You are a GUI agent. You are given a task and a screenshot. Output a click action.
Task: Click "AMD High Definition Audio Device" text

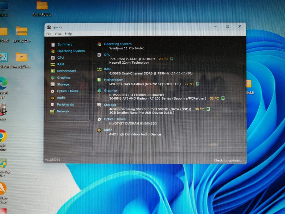point(135,134)
